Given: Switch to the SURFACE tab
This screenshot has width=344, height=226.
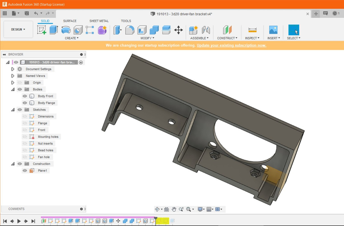Looking at the screenshot, I should [70, 21].
